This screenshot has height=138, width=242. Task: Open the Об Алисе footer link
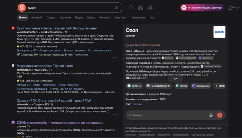pos(131,135)
